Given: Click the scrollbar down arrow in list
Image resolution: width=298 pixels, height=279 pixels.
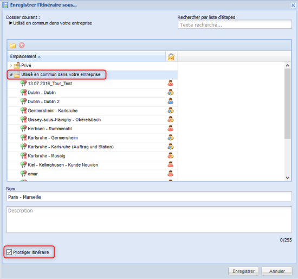Looking at the screenshot, I should click(x=288, y=177).
